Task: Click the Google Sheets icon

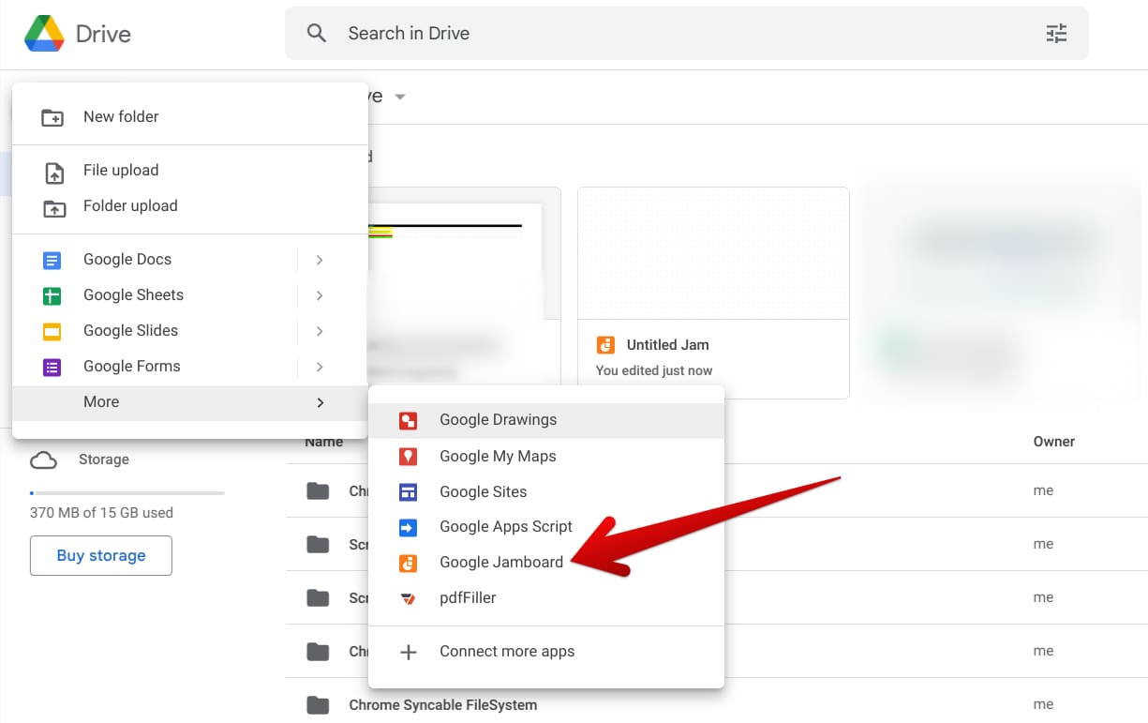Action: tap(52, 295)
